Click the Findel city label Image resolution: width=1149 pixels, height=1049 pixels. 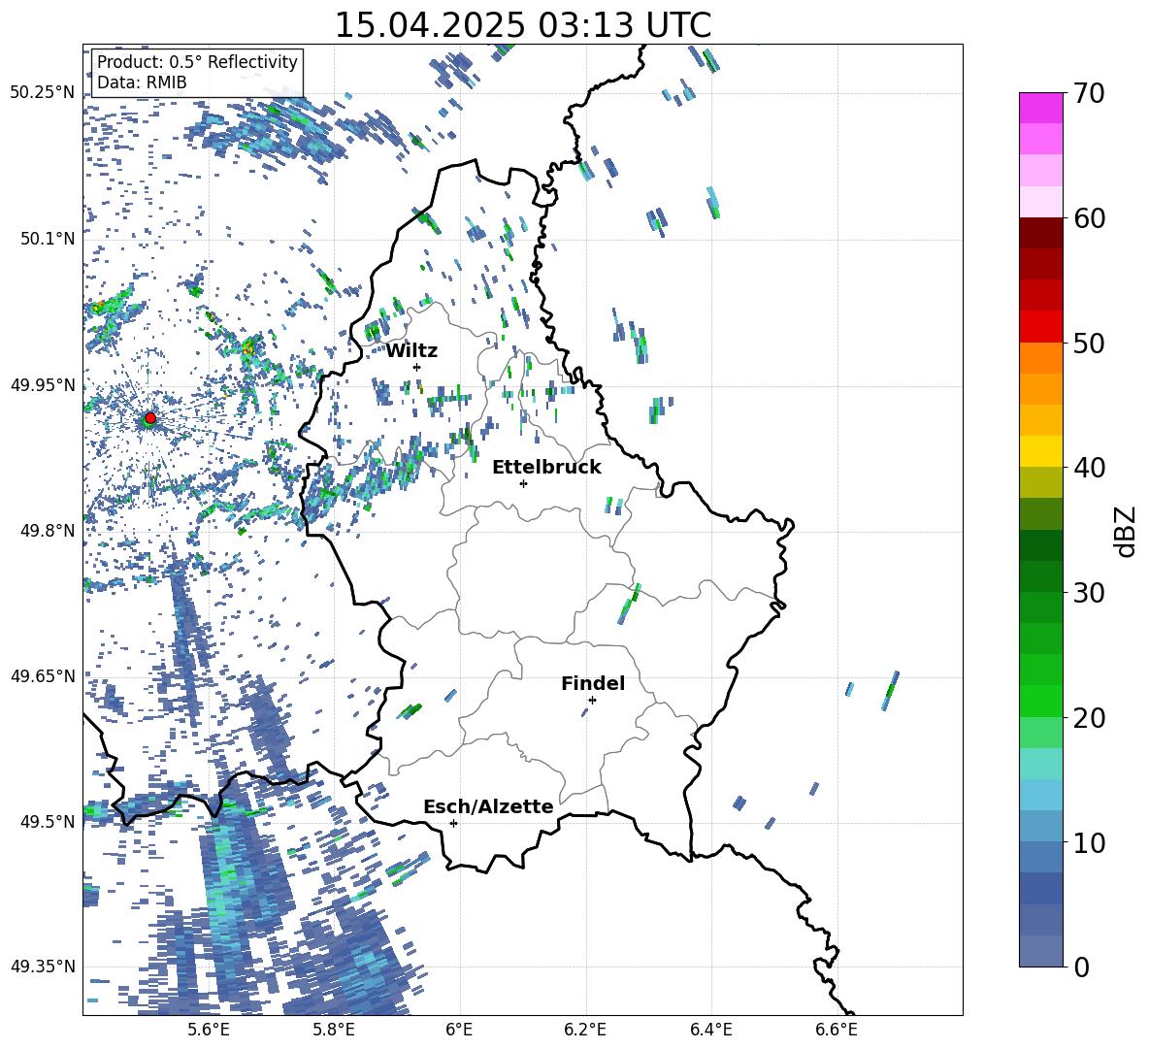593,683
